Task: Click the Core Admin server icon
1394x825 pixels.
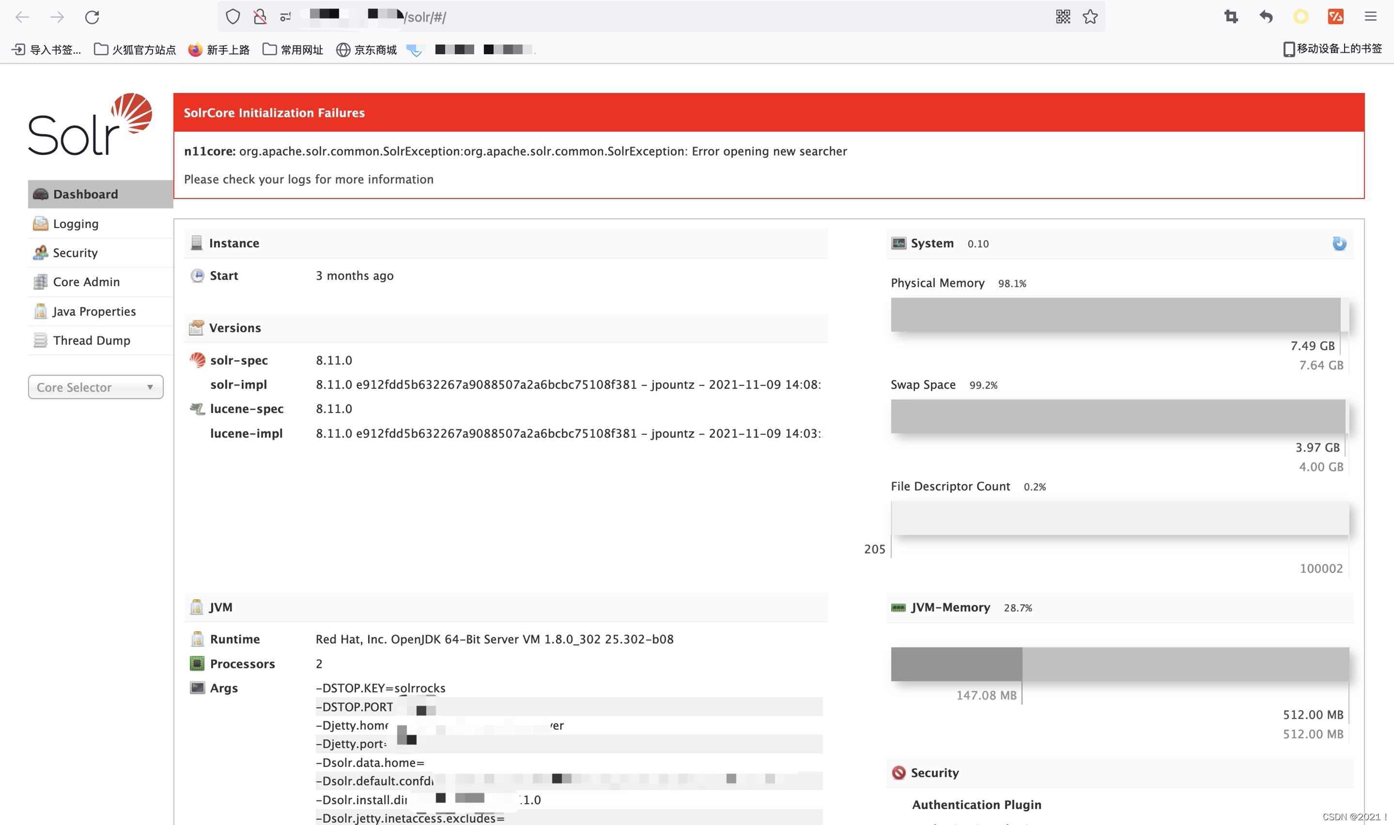Action: click(41, 282)
